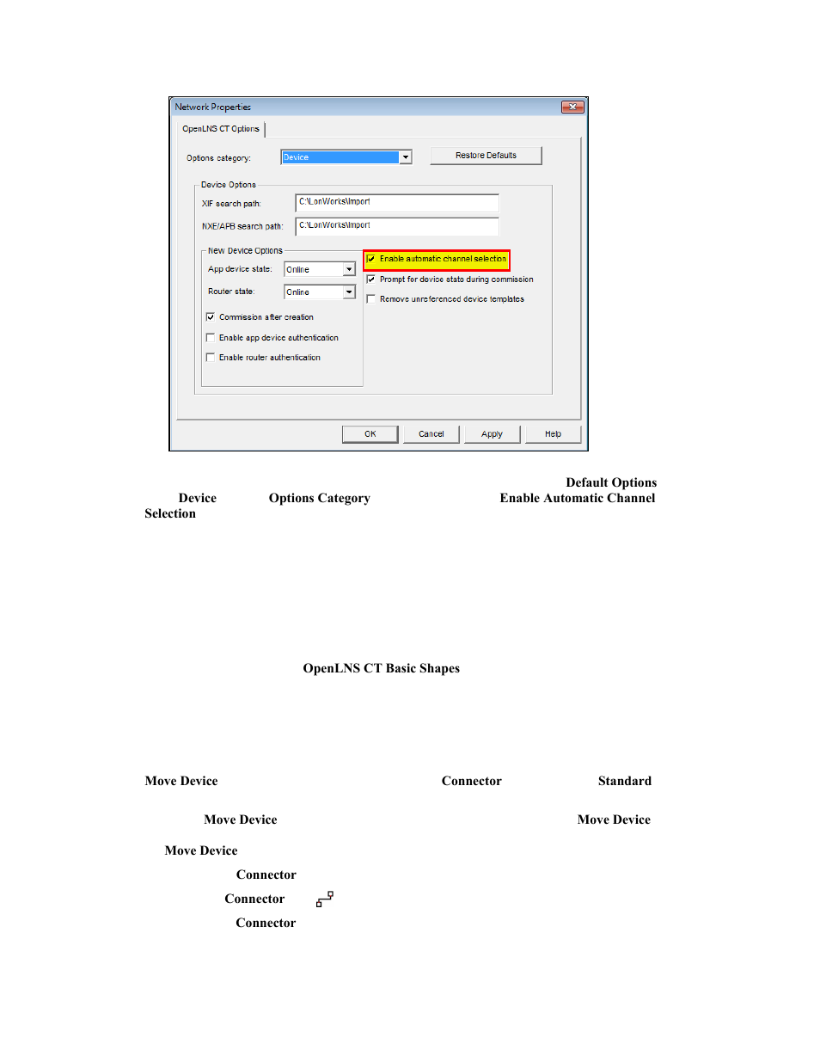Click the Connector shape icon in the document

325,899
